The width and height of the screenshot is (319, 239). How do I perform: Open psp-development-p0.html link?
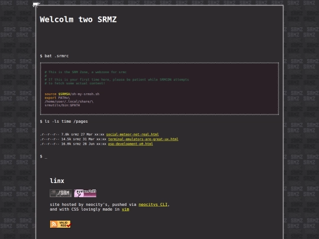tap(131, 144)
